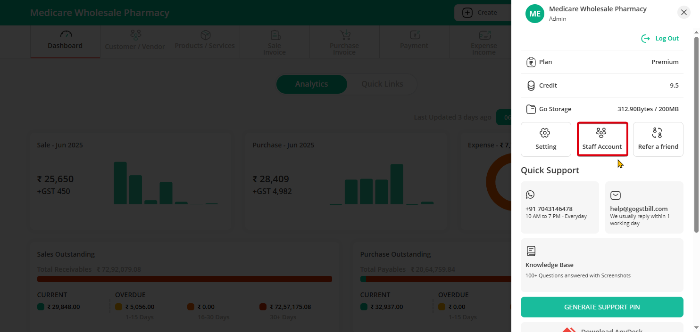This screenshot has width=700, height=332.
Task: Click the Refer a friend icon
Action: [x=657, y=133]
